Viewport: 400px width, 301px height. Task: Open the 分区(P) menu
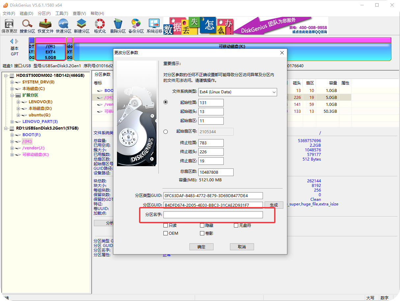pos(44,14)
